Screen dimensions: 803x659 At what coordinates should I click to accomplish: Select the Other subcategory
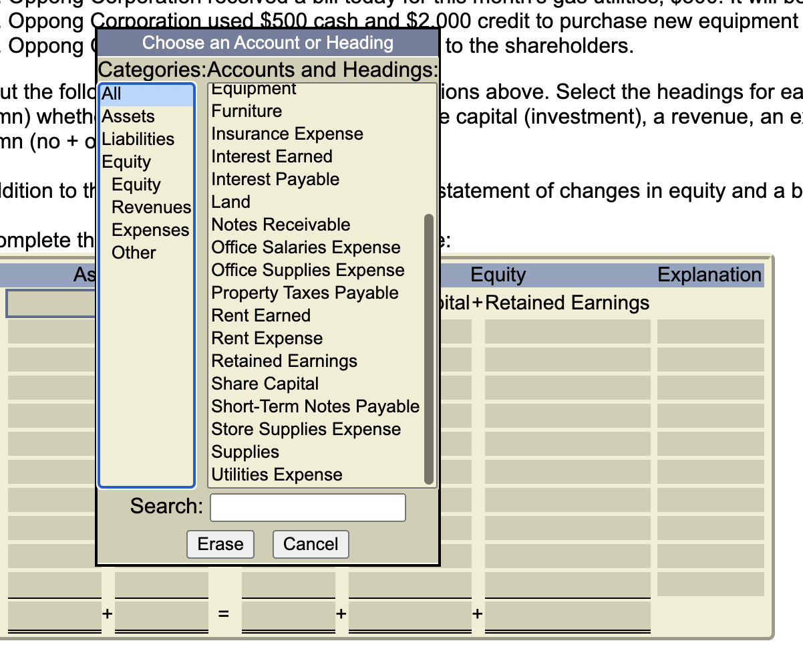(146, 253)
